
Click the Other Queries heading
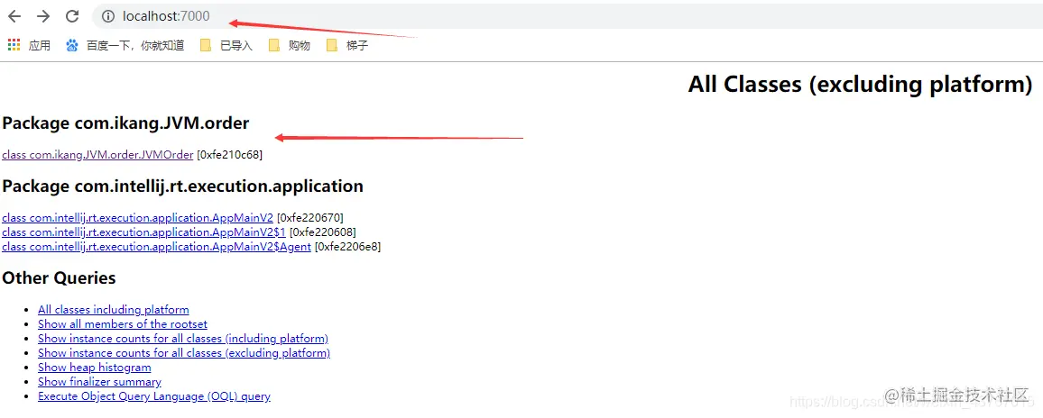pos(60,277)
